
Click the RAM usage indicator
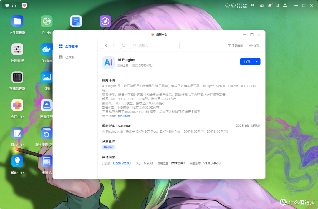click(233, 6)
